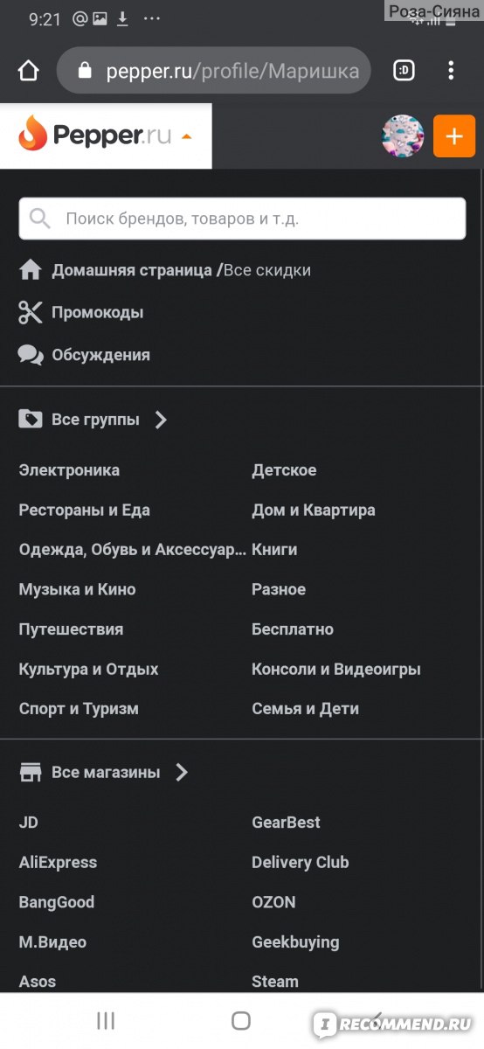Viewport: 484px width, 1049px height.
Task: Expand Все магазины with the chevron
Action: click(182, 772)
